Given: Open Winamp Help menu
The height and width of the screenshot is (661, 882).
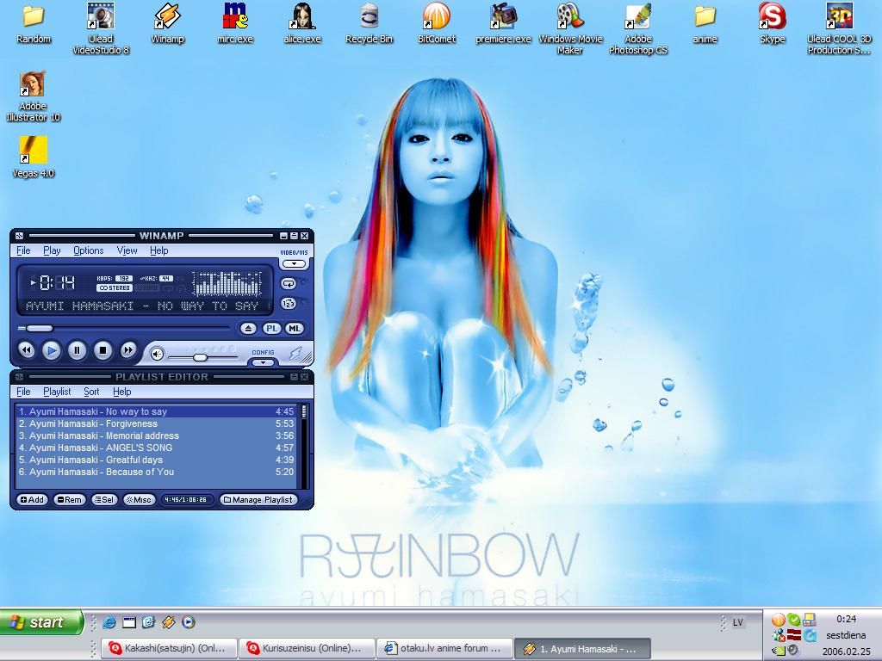Looking at the screenshot, I should click(159, 250).
